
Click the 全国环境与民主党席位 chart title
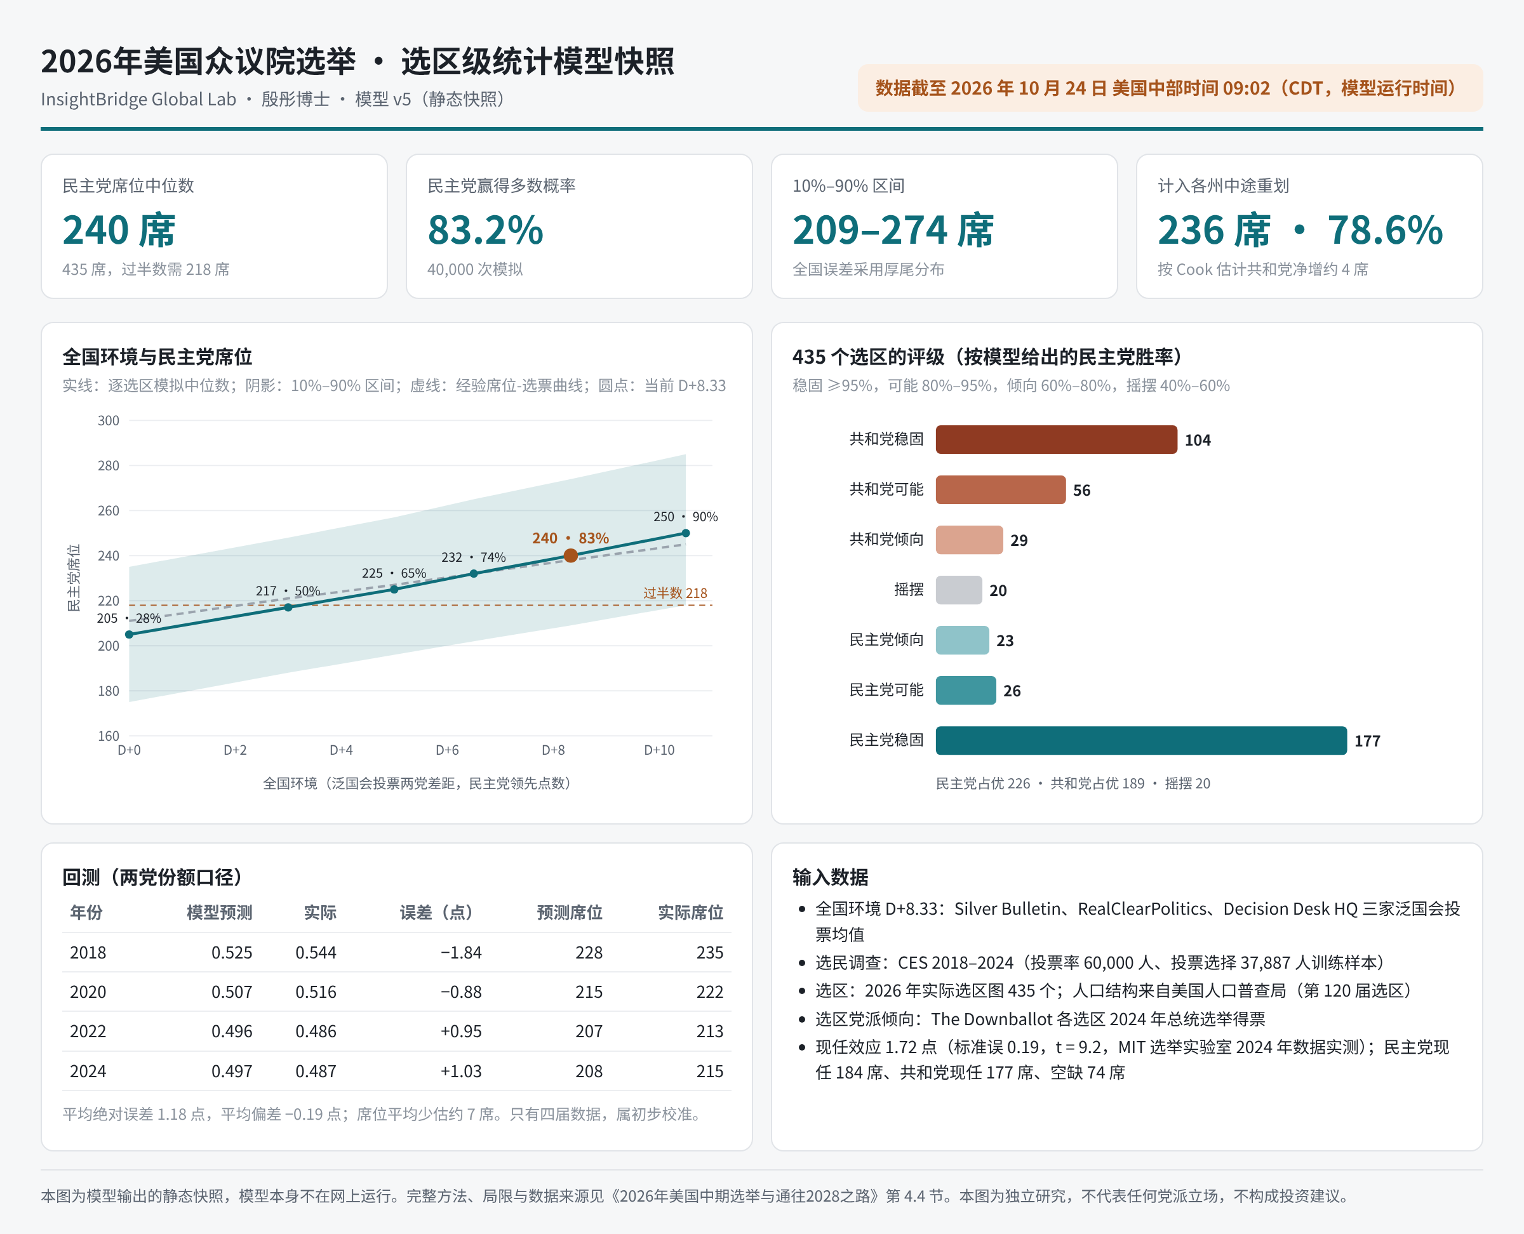pos(157,357)
